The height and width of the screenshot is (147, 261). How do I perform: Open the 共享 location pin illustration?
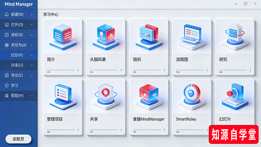[x=106, y=97]
